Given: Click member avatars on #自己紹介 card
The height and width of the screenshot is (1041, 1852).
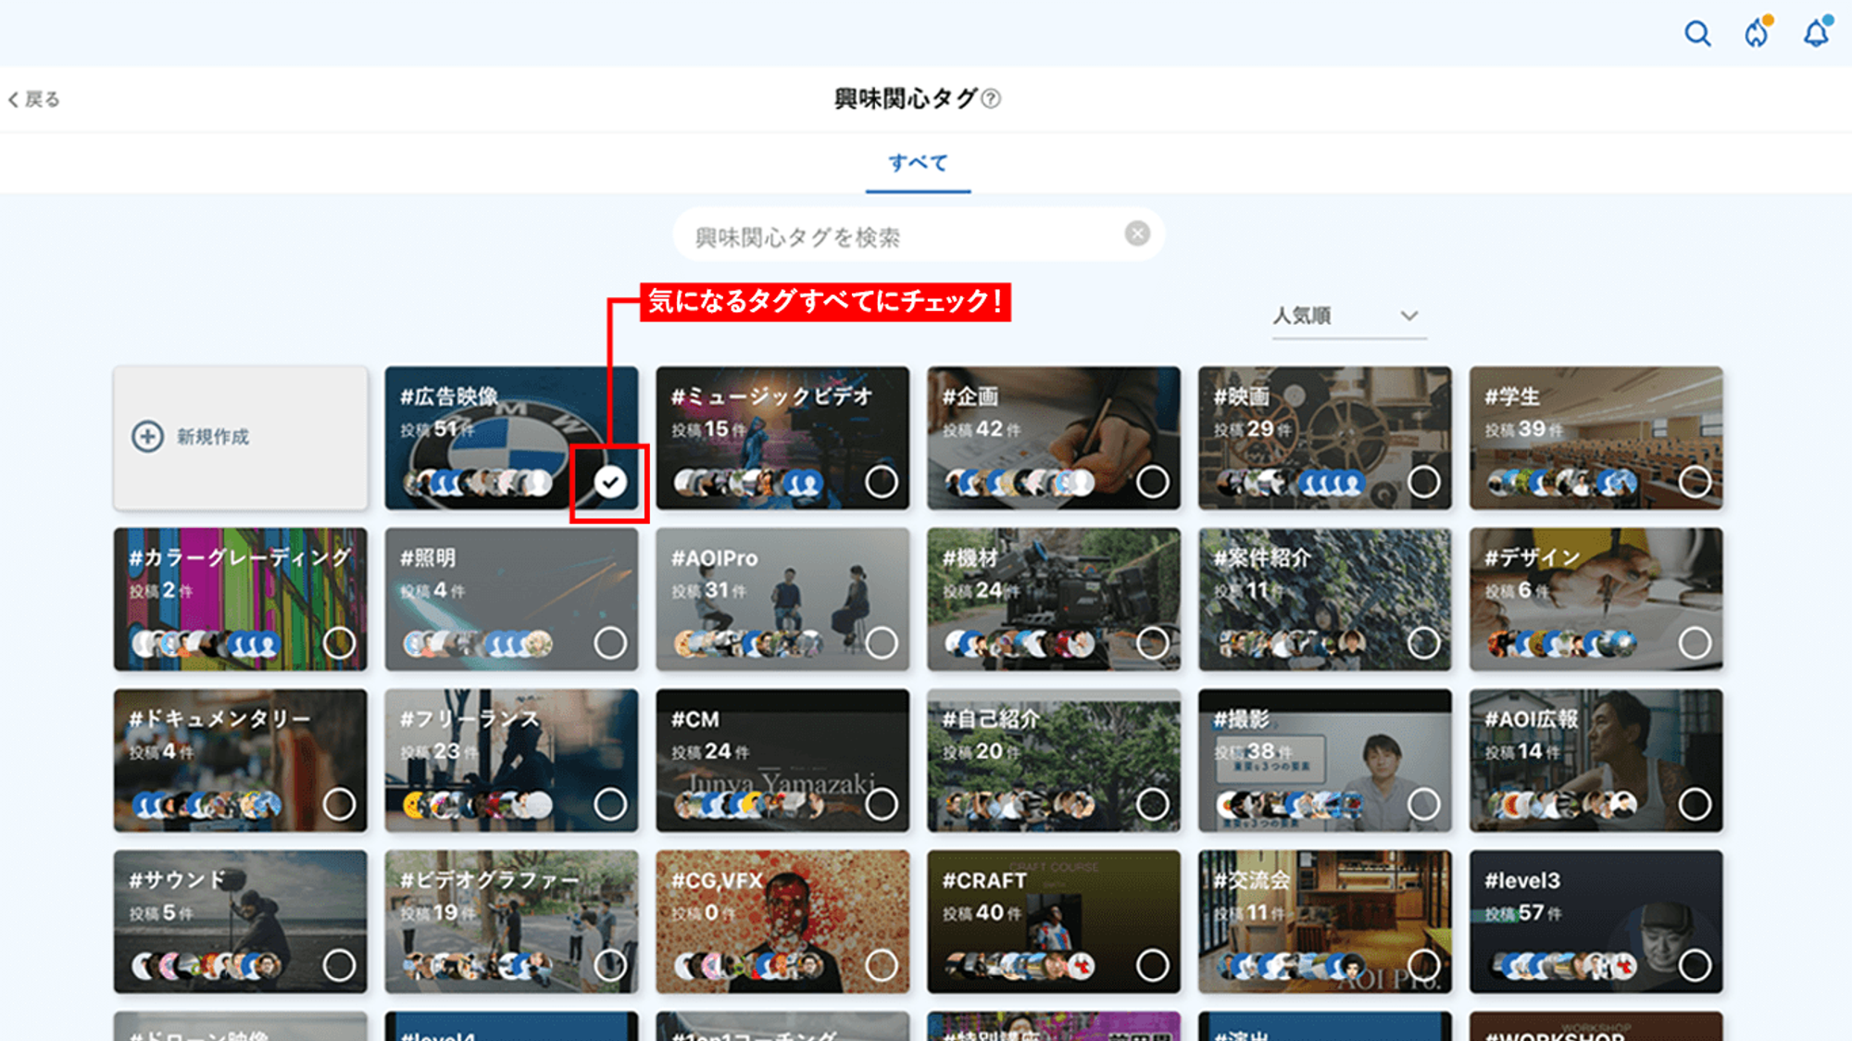Looking at the screenshot, I should (1020, 805).
